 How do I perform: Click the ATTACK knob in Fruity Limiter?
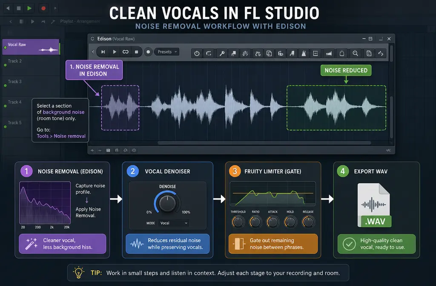pos(273,222)
